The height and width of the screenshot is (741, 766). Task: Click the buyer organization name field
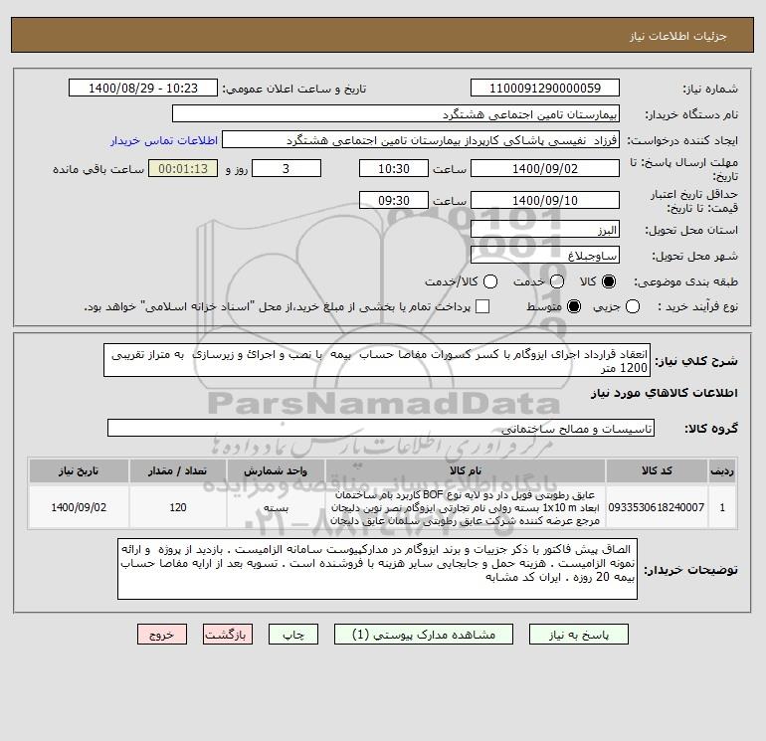(x=396, y=113)
